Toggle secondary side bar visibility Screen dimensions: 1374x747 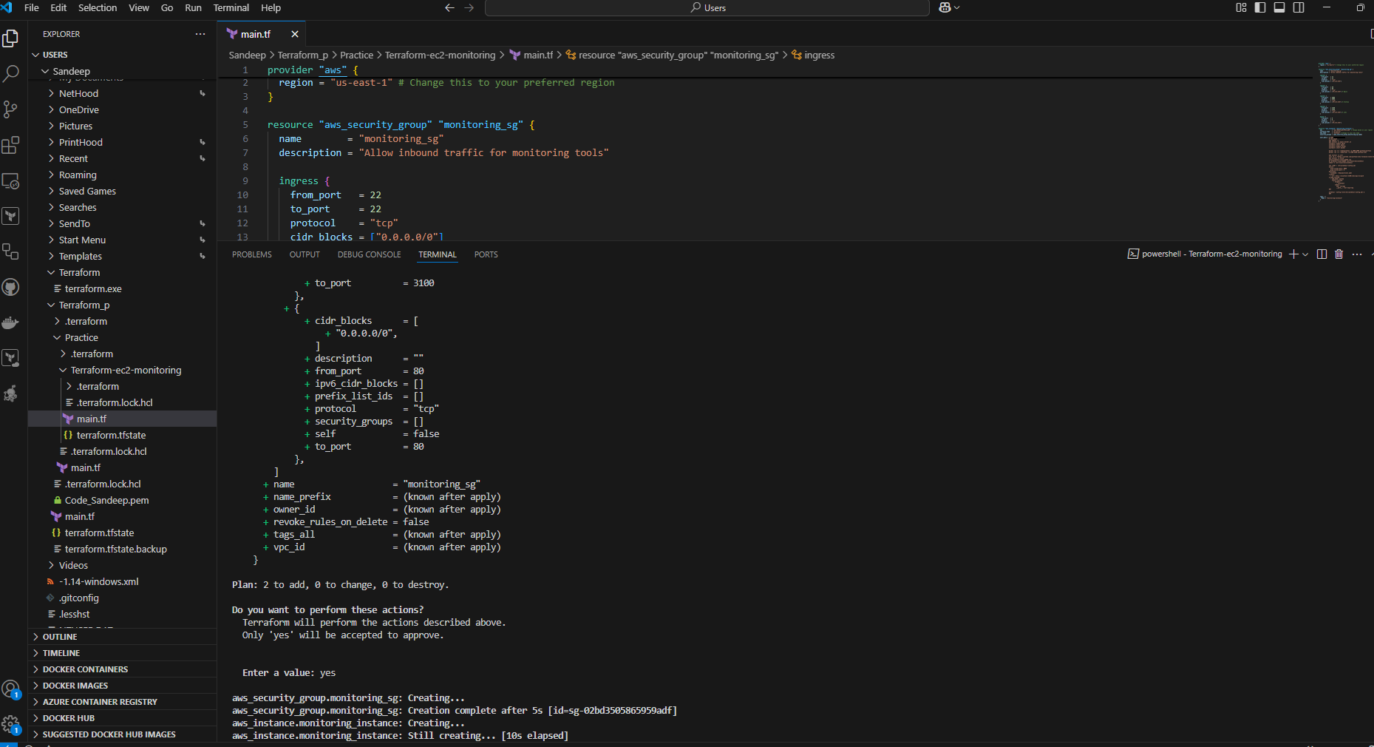(x=1299, y=7)
